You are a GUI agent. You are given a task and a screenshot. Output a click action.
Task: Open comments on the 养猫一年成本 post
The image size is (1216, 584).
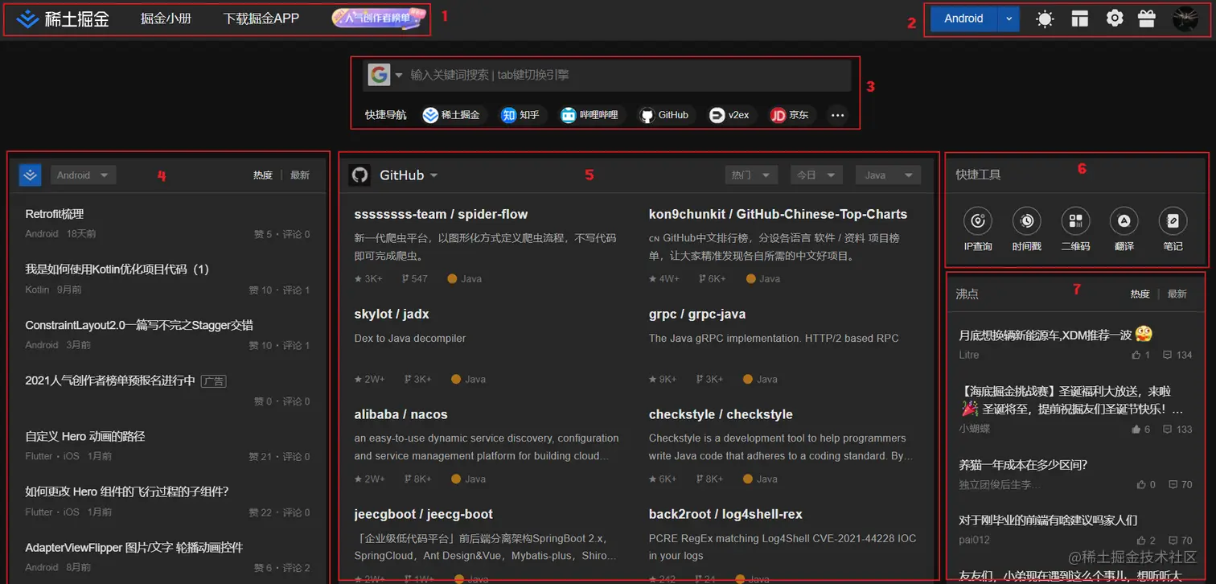[1182, 485]
